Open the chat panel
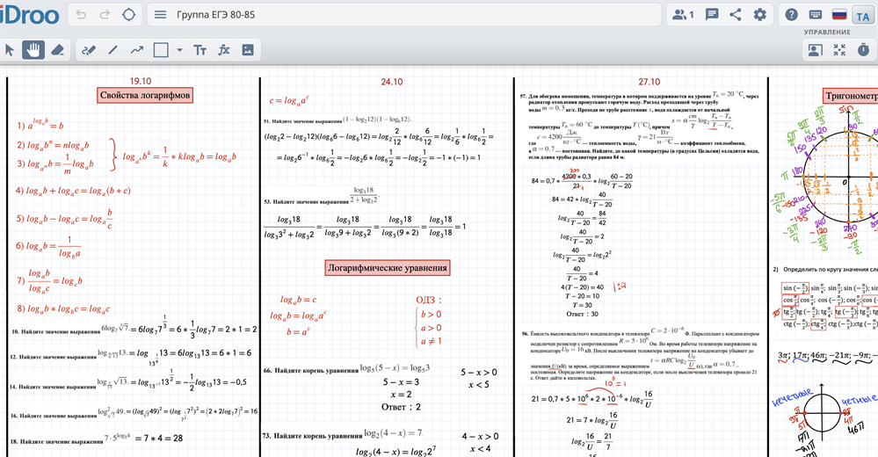 click(712, 15)
